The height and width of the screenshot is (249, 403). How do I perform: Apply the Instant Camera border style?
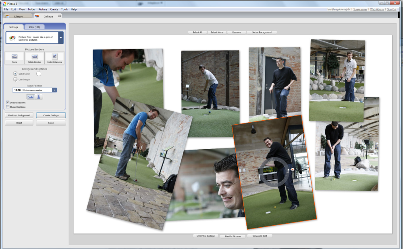point(54,57)
